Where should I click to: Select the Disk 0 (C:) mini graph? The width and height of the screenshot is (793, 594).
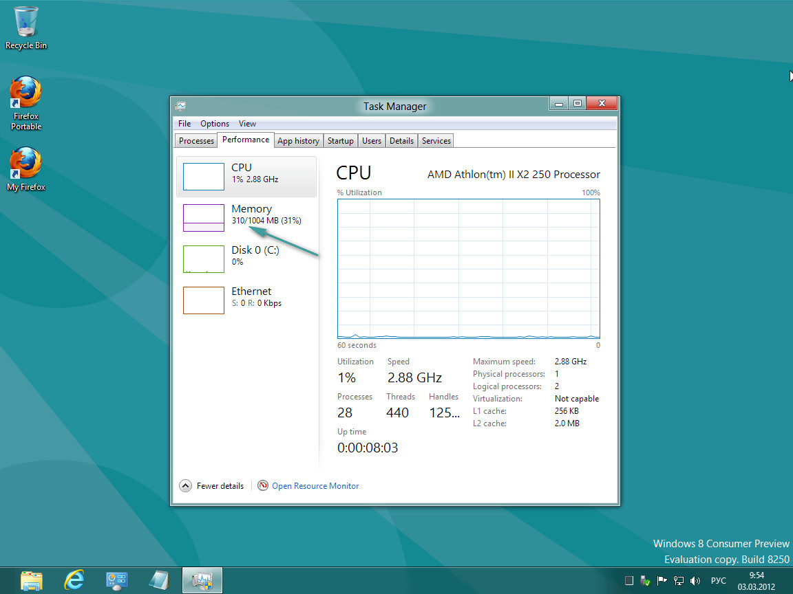(203, 259)
